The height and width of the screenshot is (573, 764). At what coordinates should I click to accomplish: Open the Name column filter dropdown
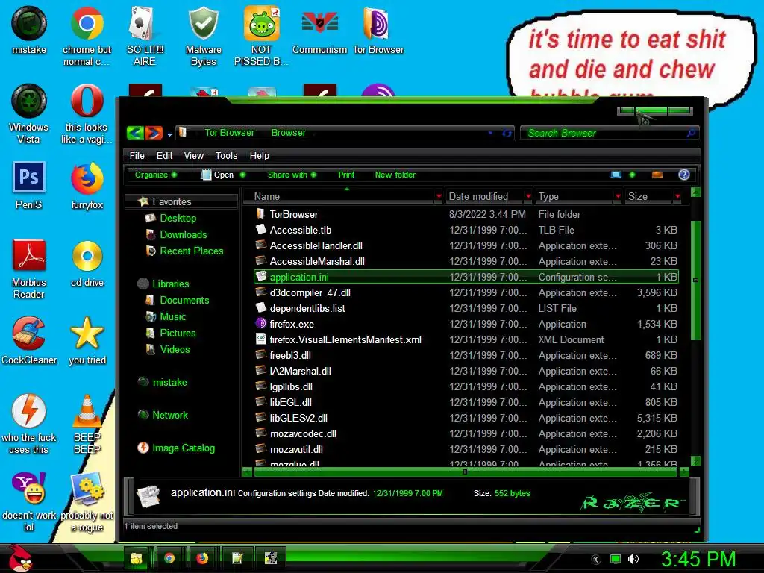[x=439, y=196]
